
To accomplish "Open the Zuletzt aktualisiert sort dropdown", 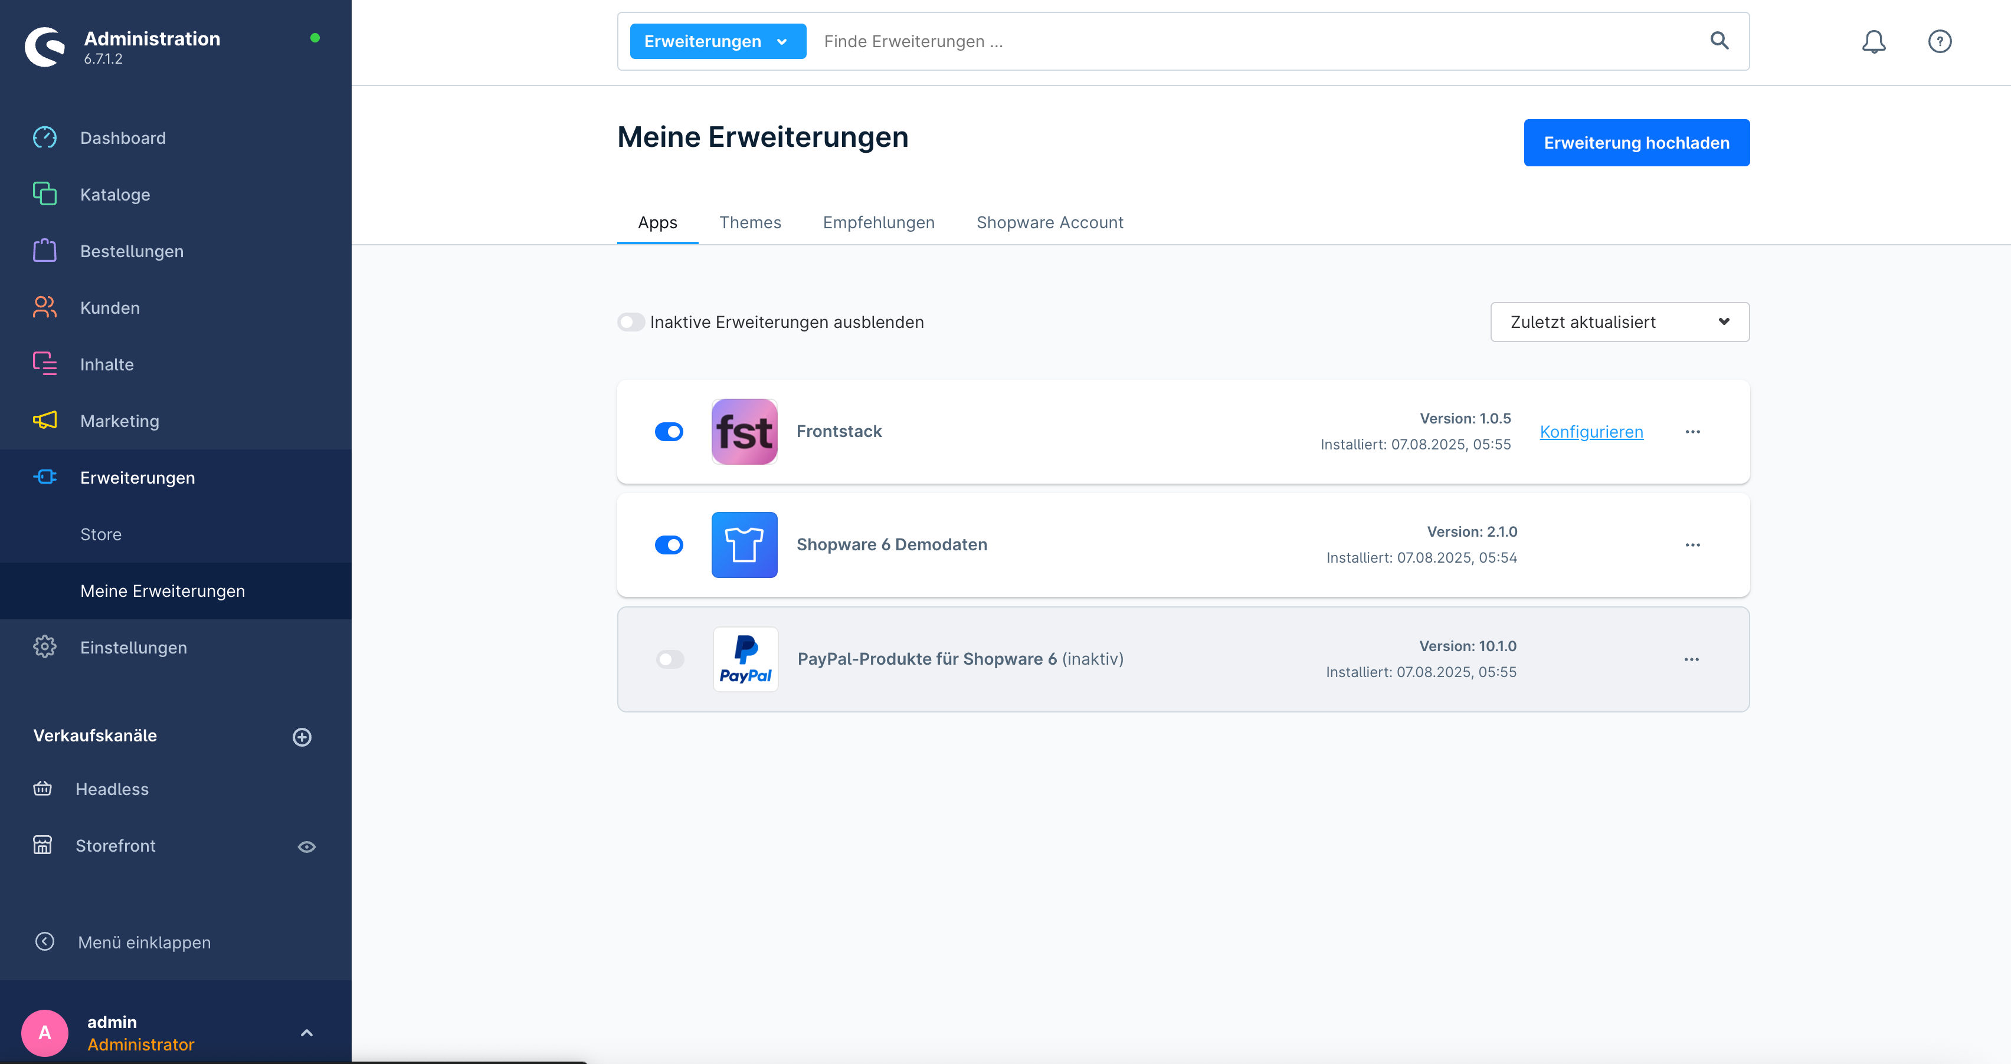I will (1619, 322).
